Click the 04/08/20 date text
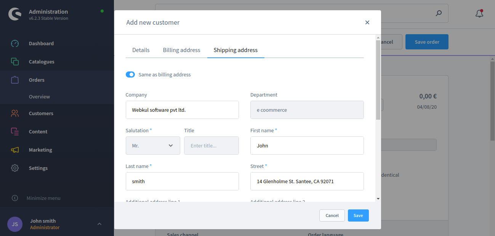Screen dimensions: 495x236 [x=427, y=107]
